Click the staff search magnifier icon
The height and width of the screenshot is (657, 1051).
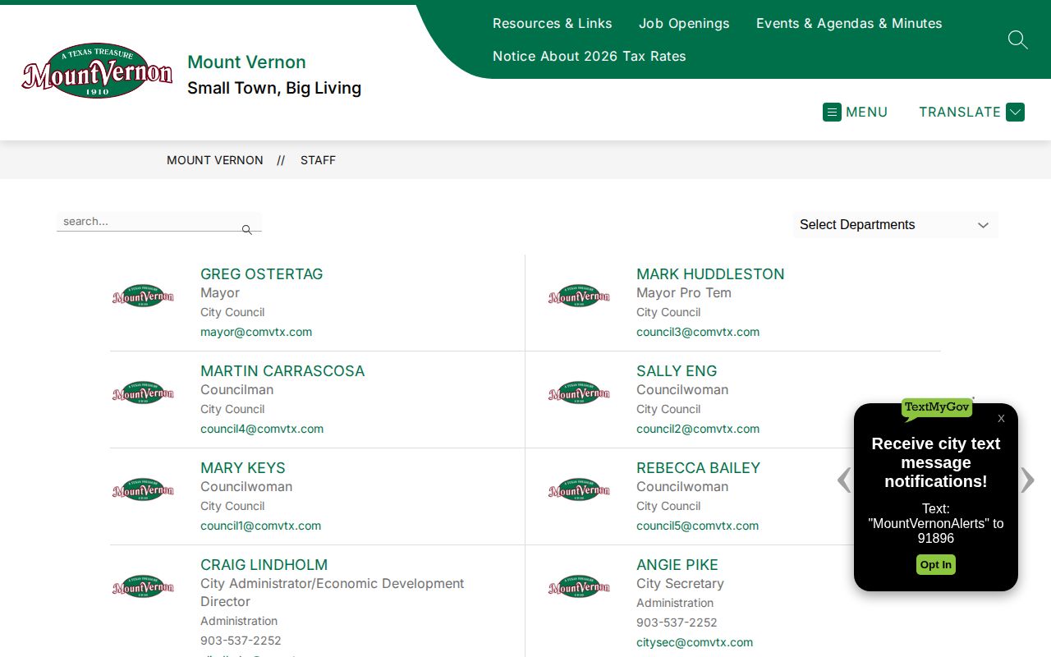(246, 230)
